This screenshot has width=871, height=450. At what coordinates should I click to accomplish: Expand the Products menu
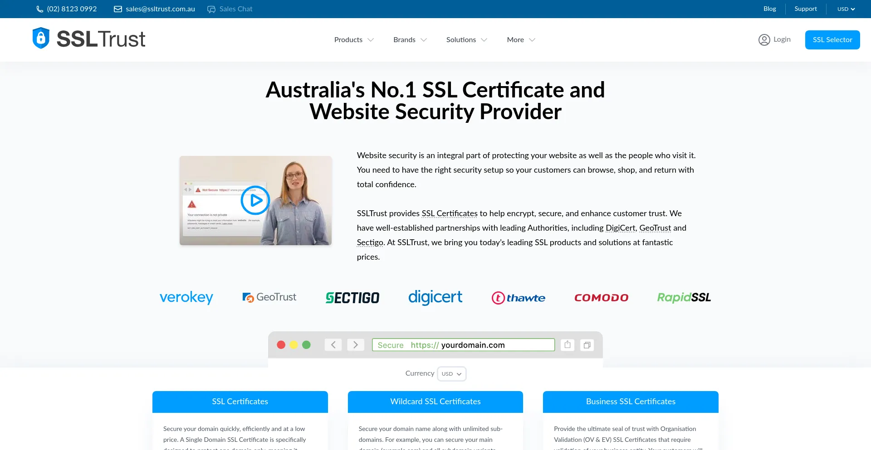pos(354,40)
